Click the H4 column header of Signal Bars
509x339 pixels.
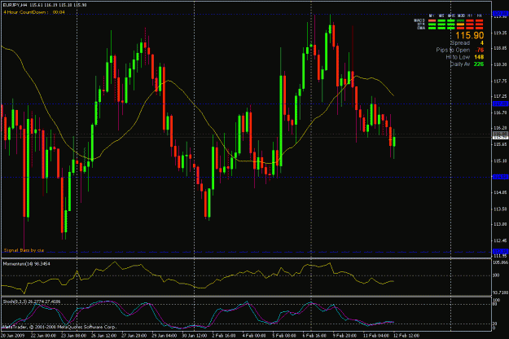point(479,15)
